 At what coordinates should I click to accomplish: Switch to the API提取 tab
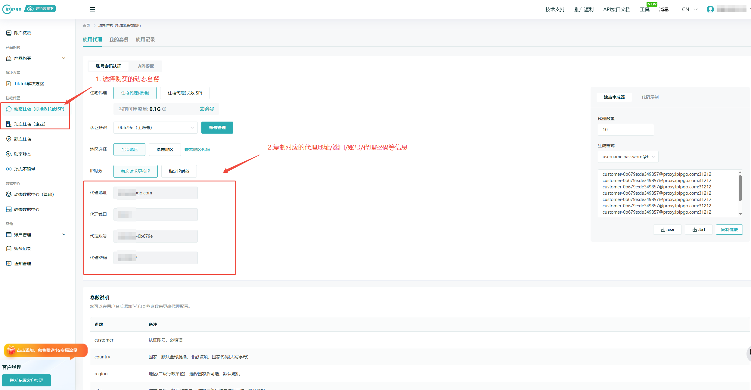(146, 66)
